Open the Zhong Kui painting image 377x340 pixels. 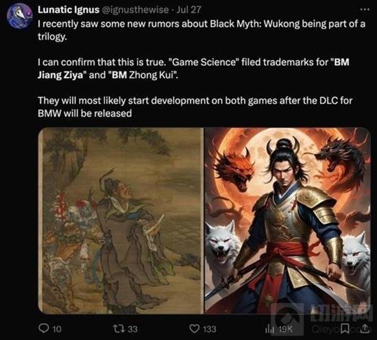[x=121, y=221]
